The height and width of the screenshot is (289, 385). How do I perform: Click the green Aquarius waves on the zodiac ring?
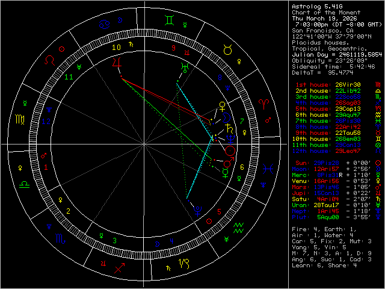click(238, 228)
